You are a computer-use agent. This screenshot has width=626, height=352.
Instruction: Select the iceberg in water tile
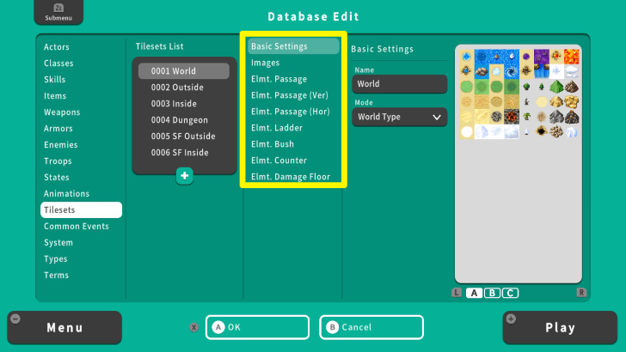(x=512, y=56)
